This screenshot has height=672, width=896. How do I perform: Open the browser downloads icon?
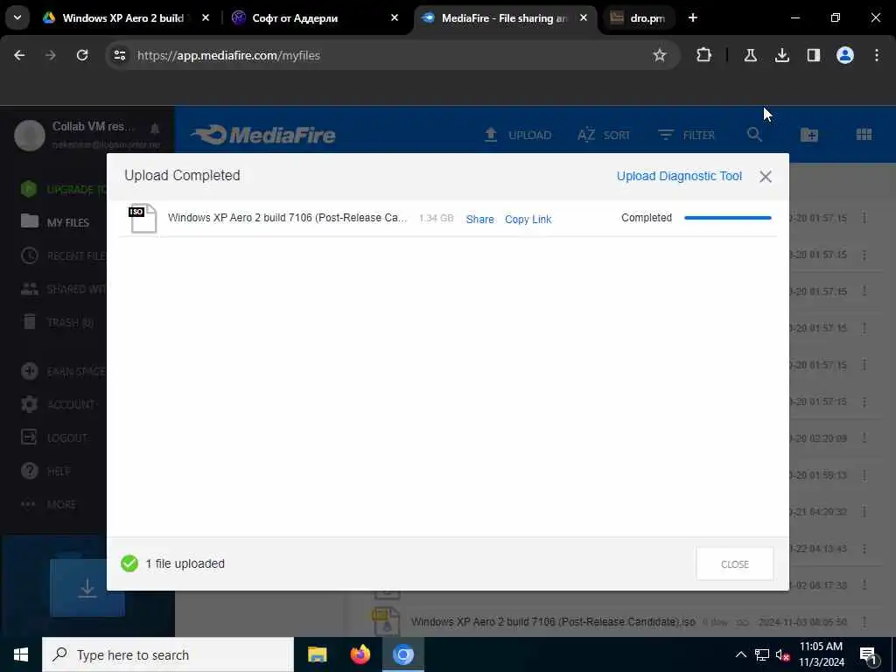[x=781, y=55]
